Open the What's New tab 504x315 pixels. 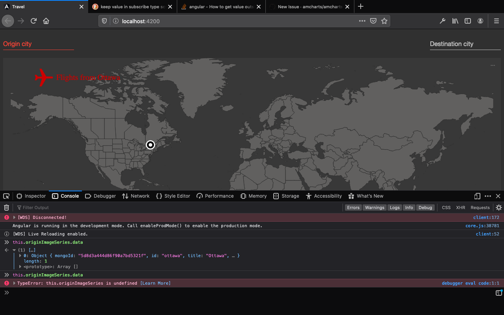[x=366, y=196]
